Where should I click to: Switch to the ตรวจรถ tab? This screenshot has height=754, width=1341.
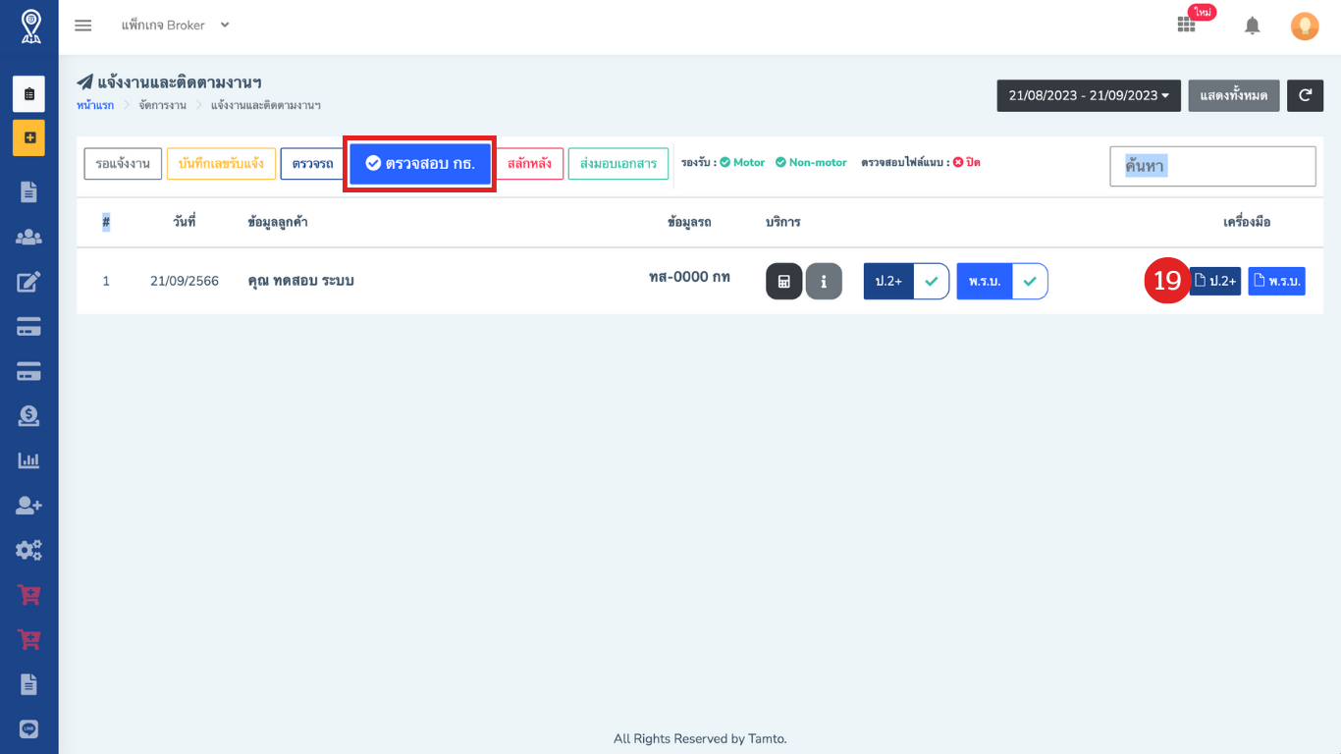point(312,163)
